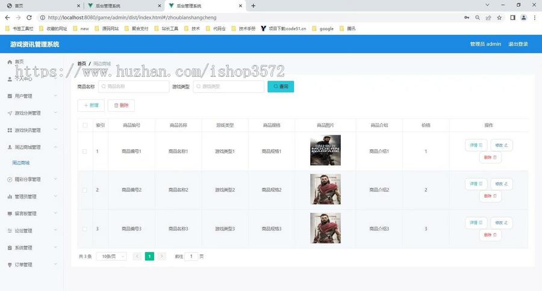Open the browser three-dot menu

tap(535, 17)
